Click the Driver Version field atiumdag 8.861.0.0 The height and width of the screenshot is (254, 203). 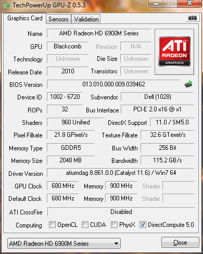coord(121,173)
